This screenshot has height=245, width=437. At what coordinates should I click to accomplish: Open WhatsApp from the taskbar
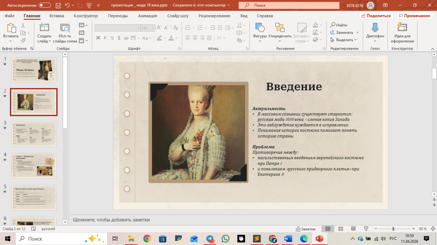pos(225,239)
